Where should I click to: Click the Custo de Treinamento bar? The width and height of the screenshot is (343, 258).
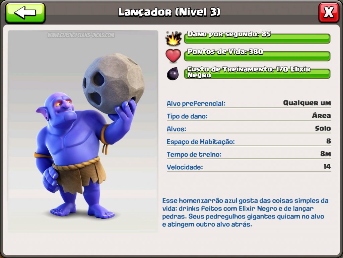(257, 74)
